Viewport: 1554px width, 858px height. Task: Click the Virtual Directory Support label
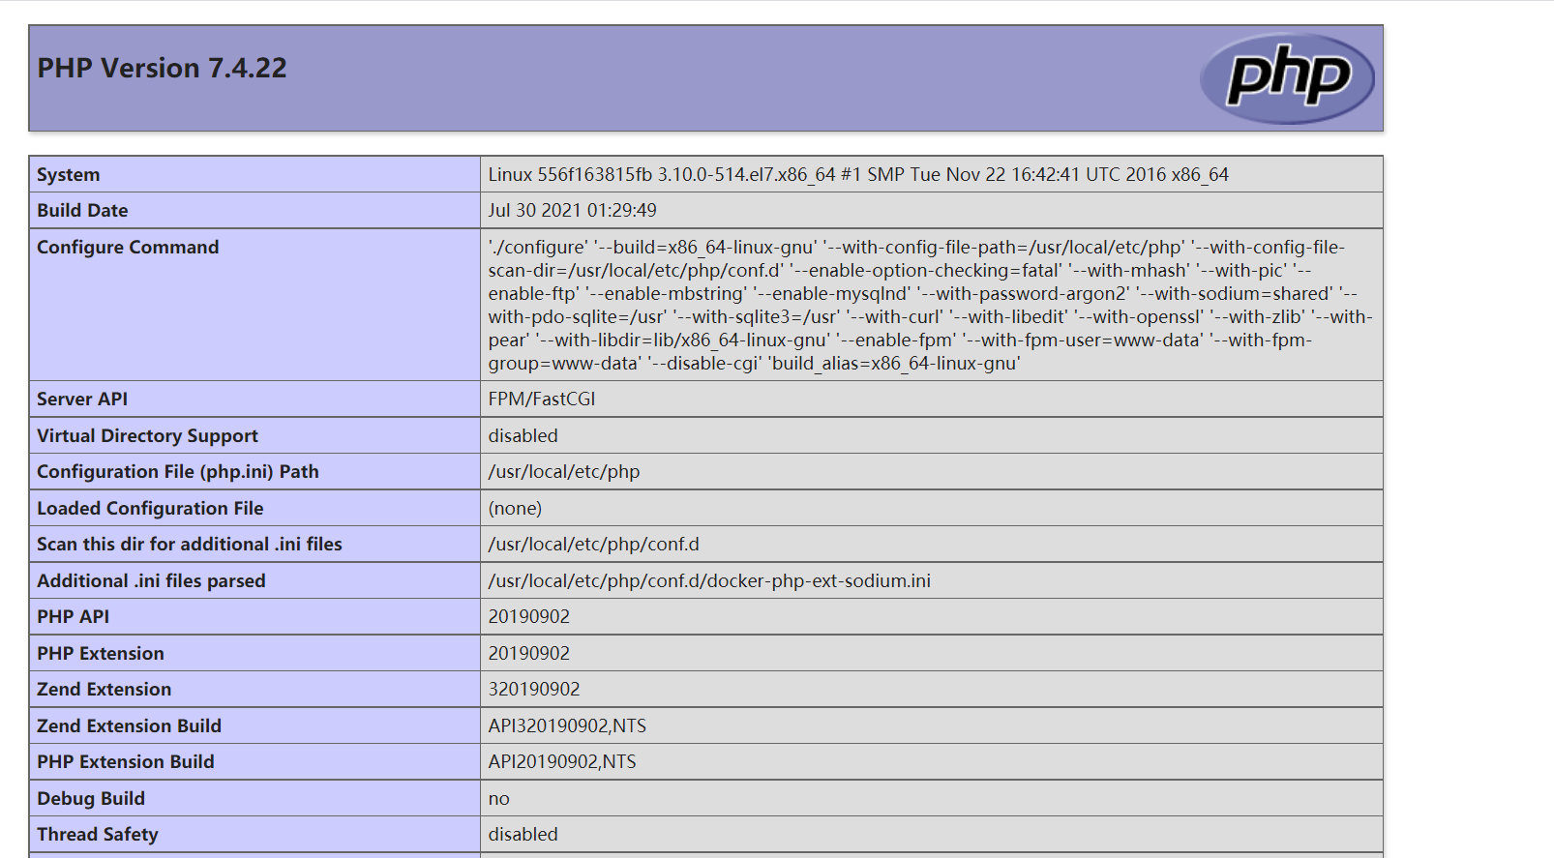[x=148, y=435]
